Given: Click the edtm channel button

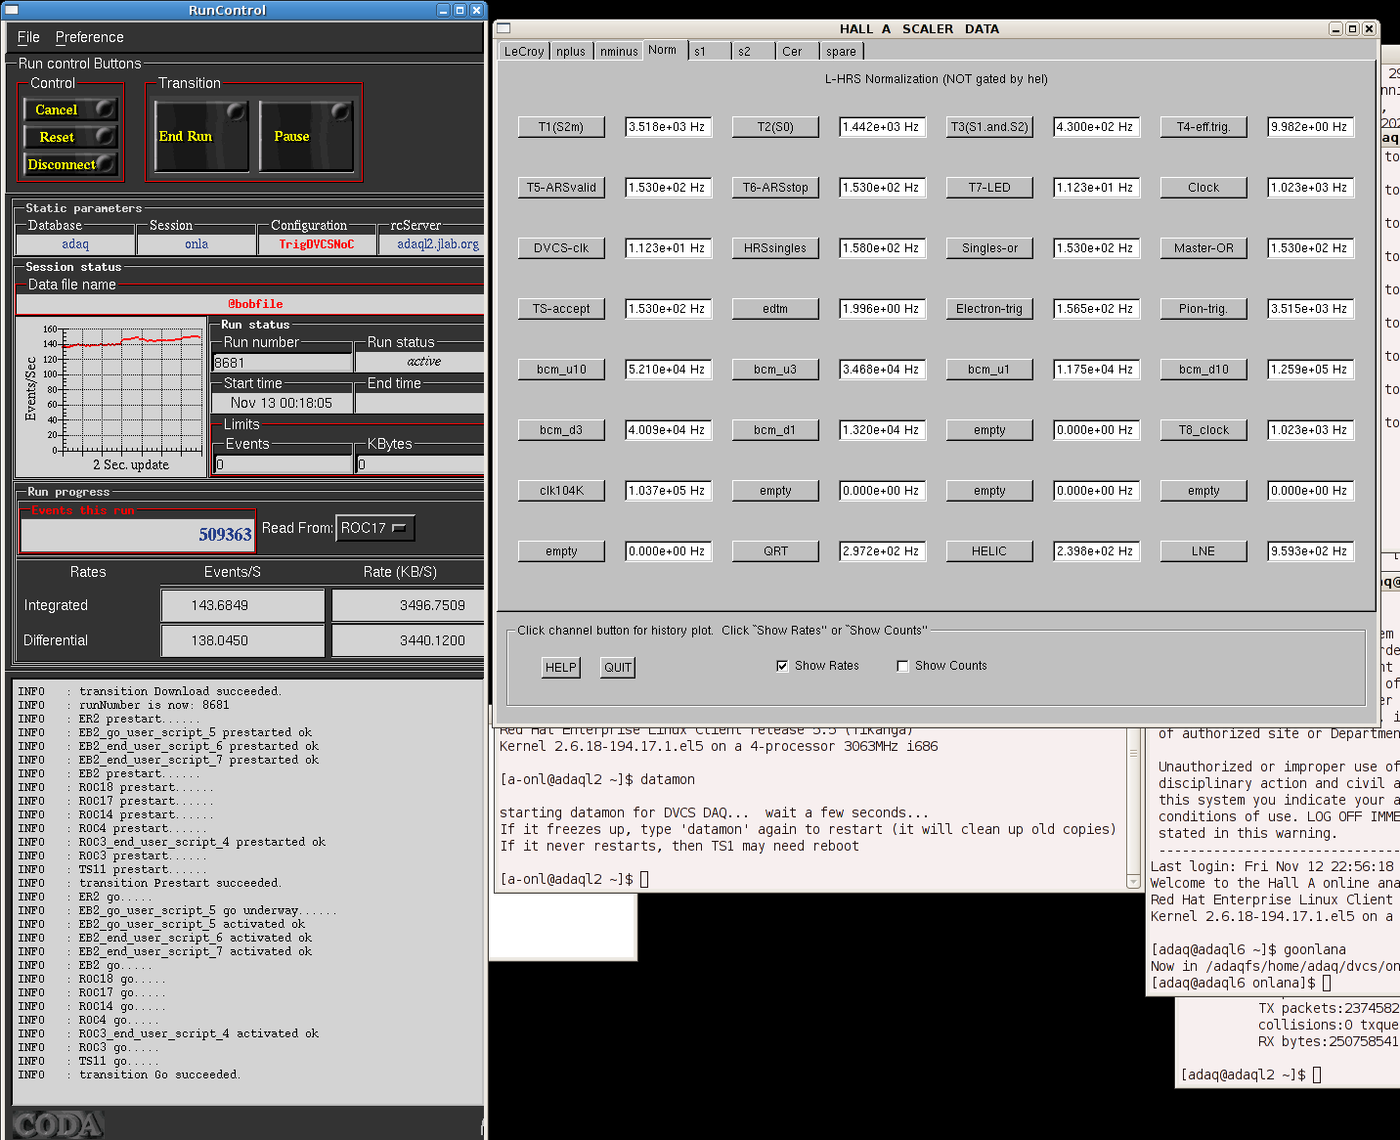Looking at the screenshot, I should click(x=775, y=309).
